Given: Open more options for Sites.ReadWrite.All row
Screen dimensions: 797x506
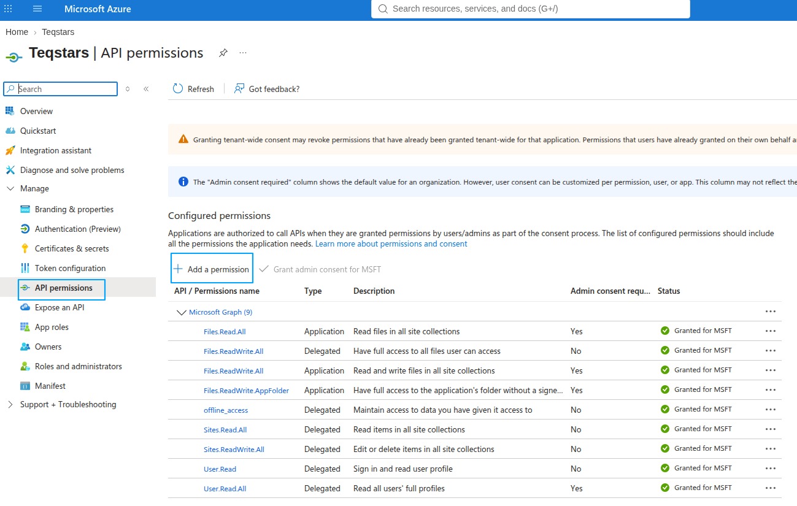Looking at the screenshot, I should point(771,449).
